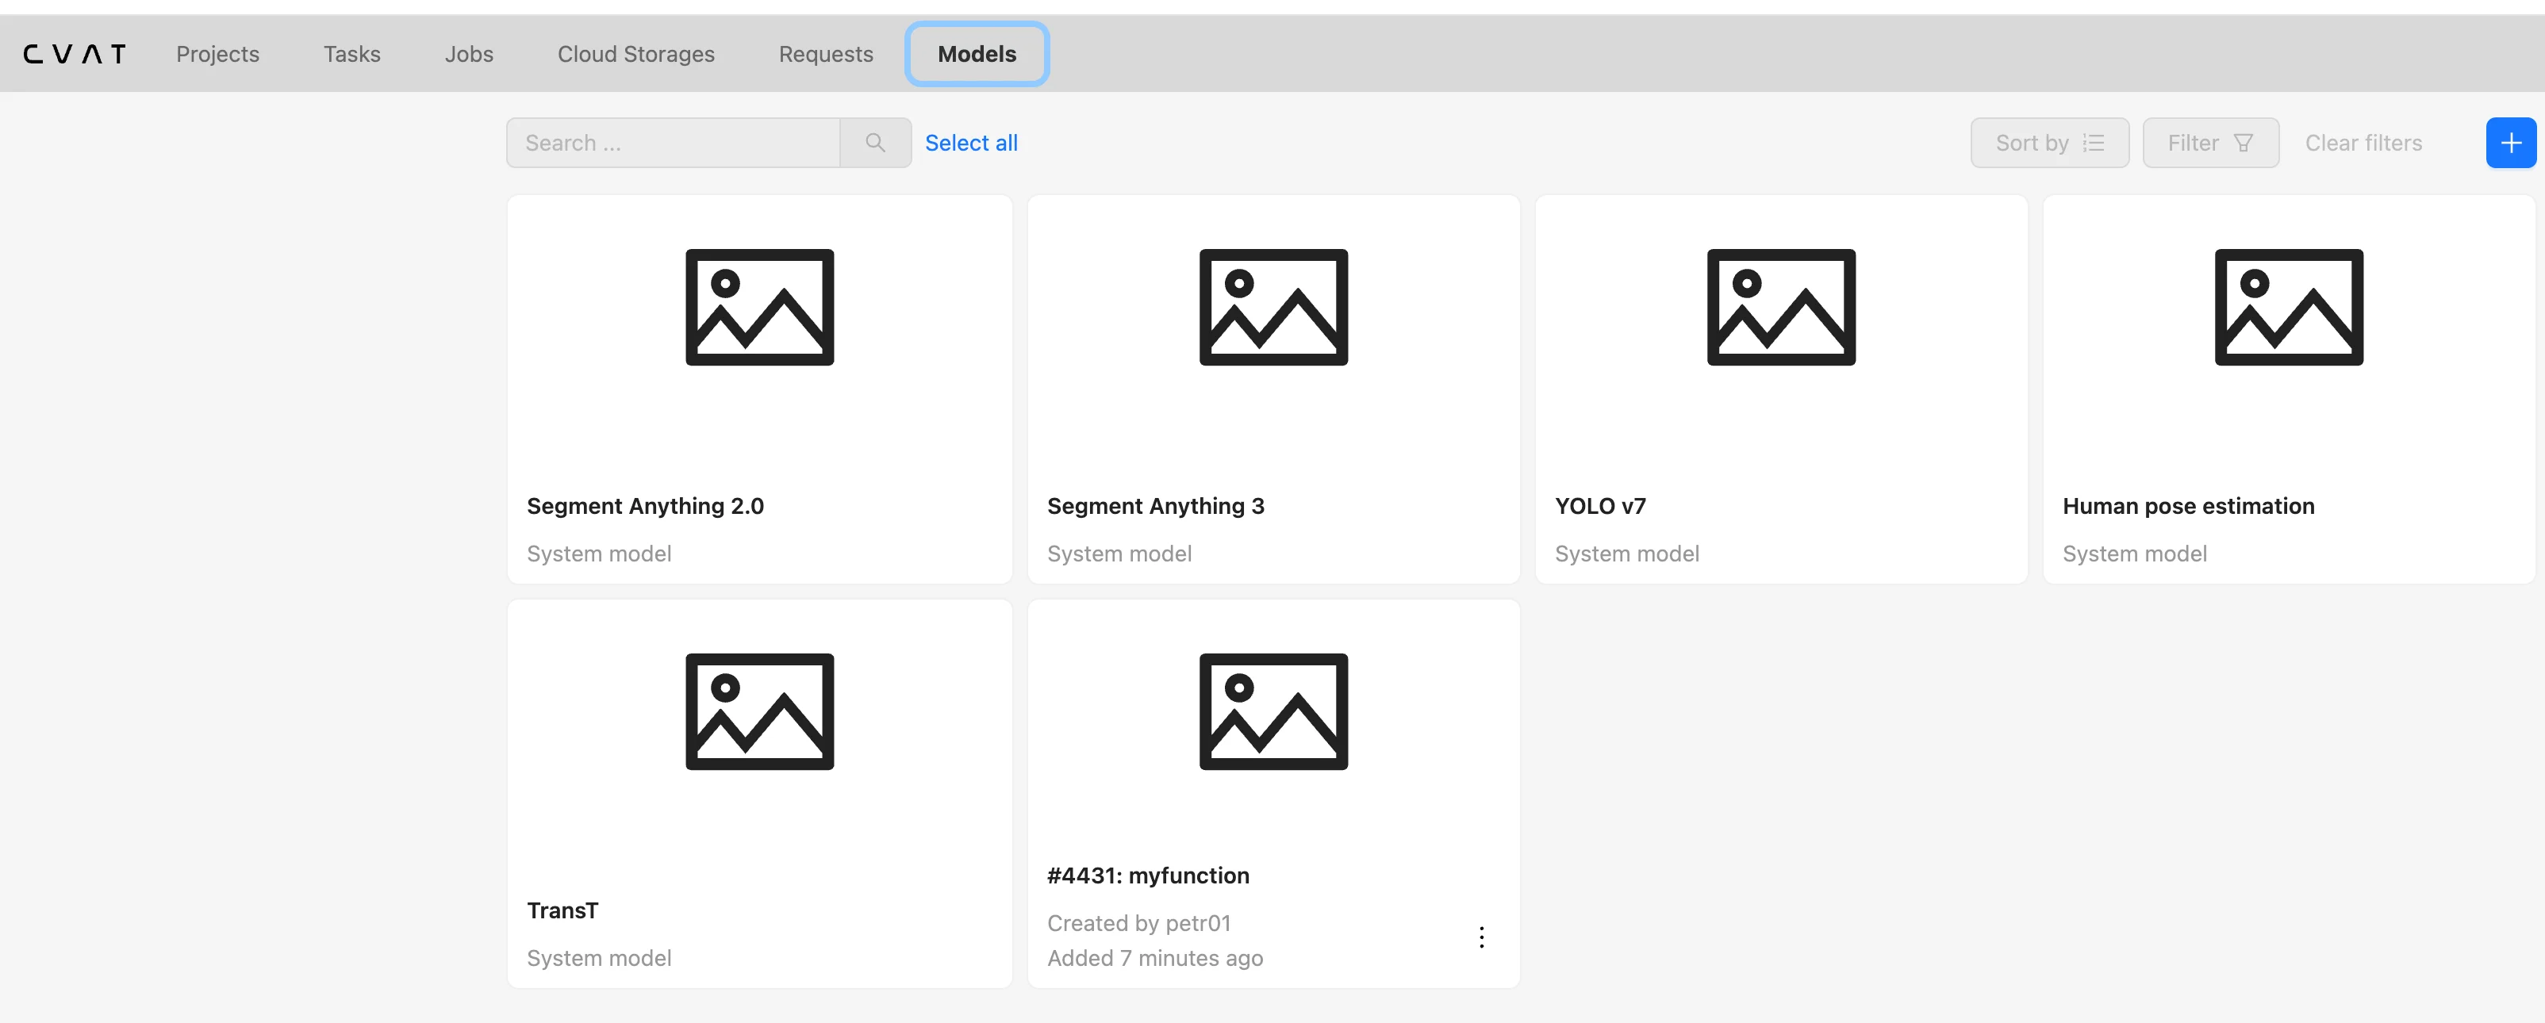The image size is (2545, 1023).
Task: Click the TransT image placeholder
Action: 760,712
